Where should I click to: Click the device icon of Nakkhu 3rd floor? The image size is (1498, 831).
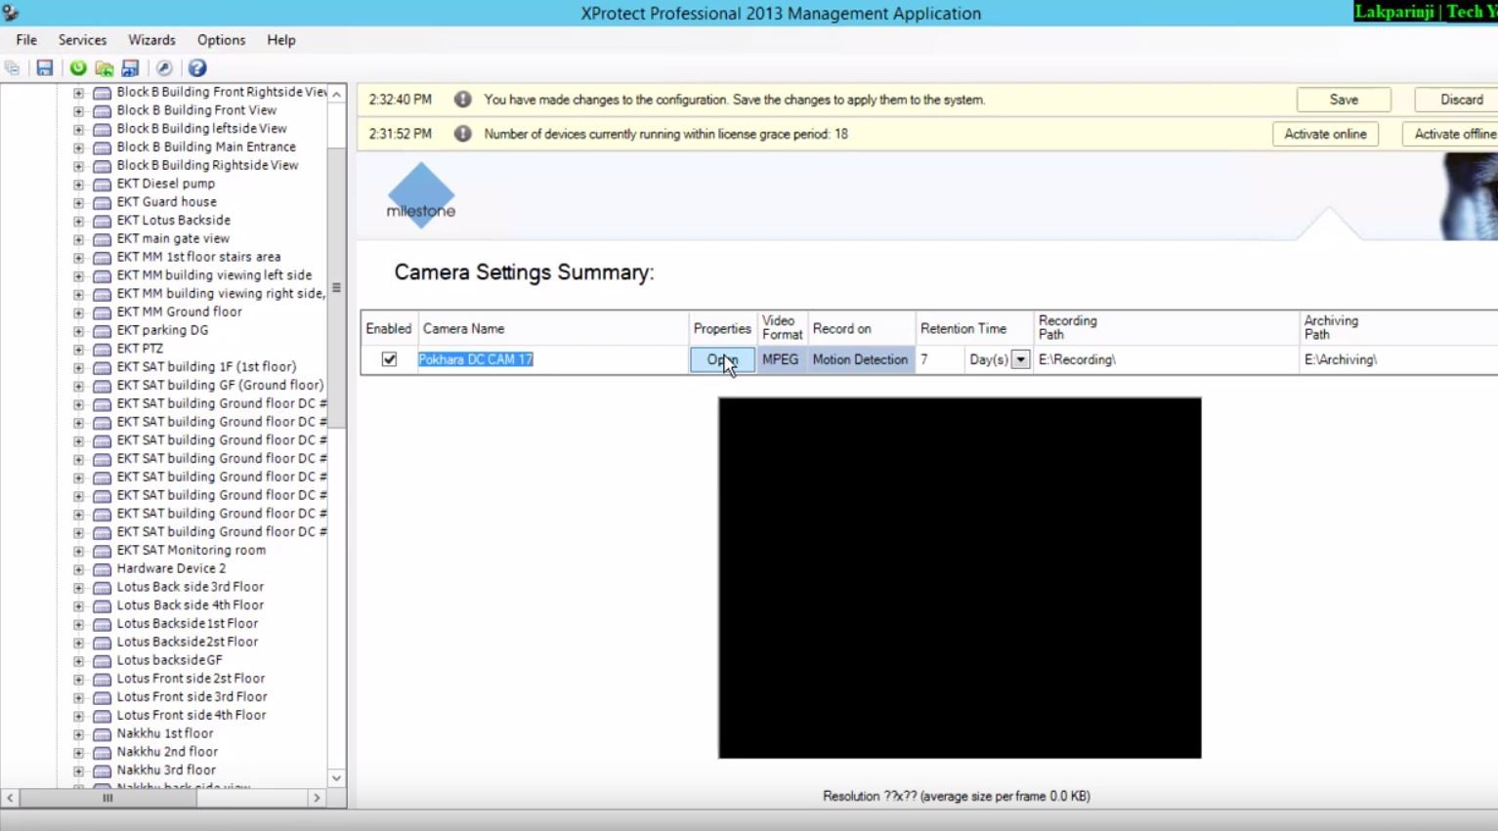[102, 770]
